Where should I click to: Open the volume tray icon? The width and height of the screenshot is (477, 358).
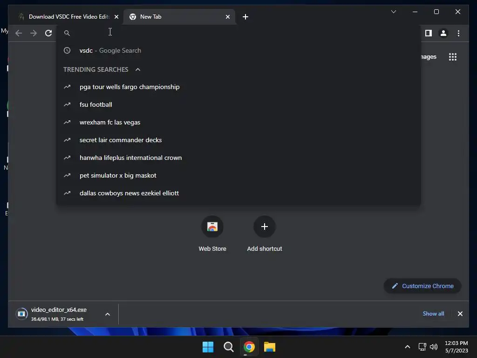pyautogui.click(x=434, y=347)
